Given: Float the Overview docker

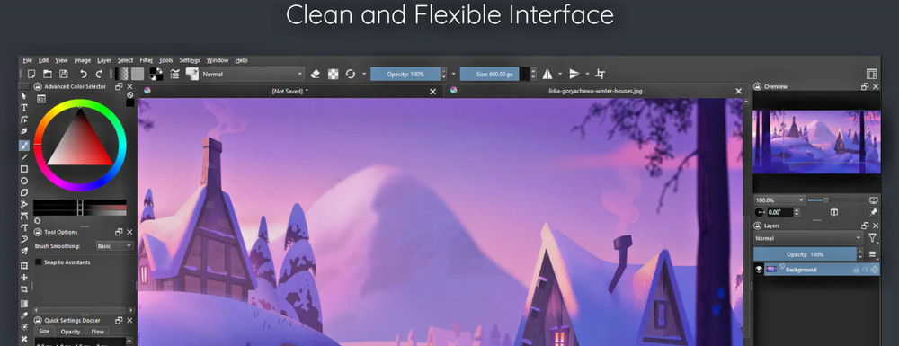Looking at the screenshot, I should [x=865, y=86].
